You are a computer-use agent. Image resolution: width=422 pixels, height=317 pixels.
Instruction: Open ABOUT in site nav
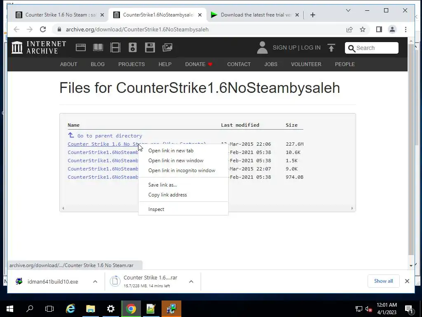click(69, 64)
